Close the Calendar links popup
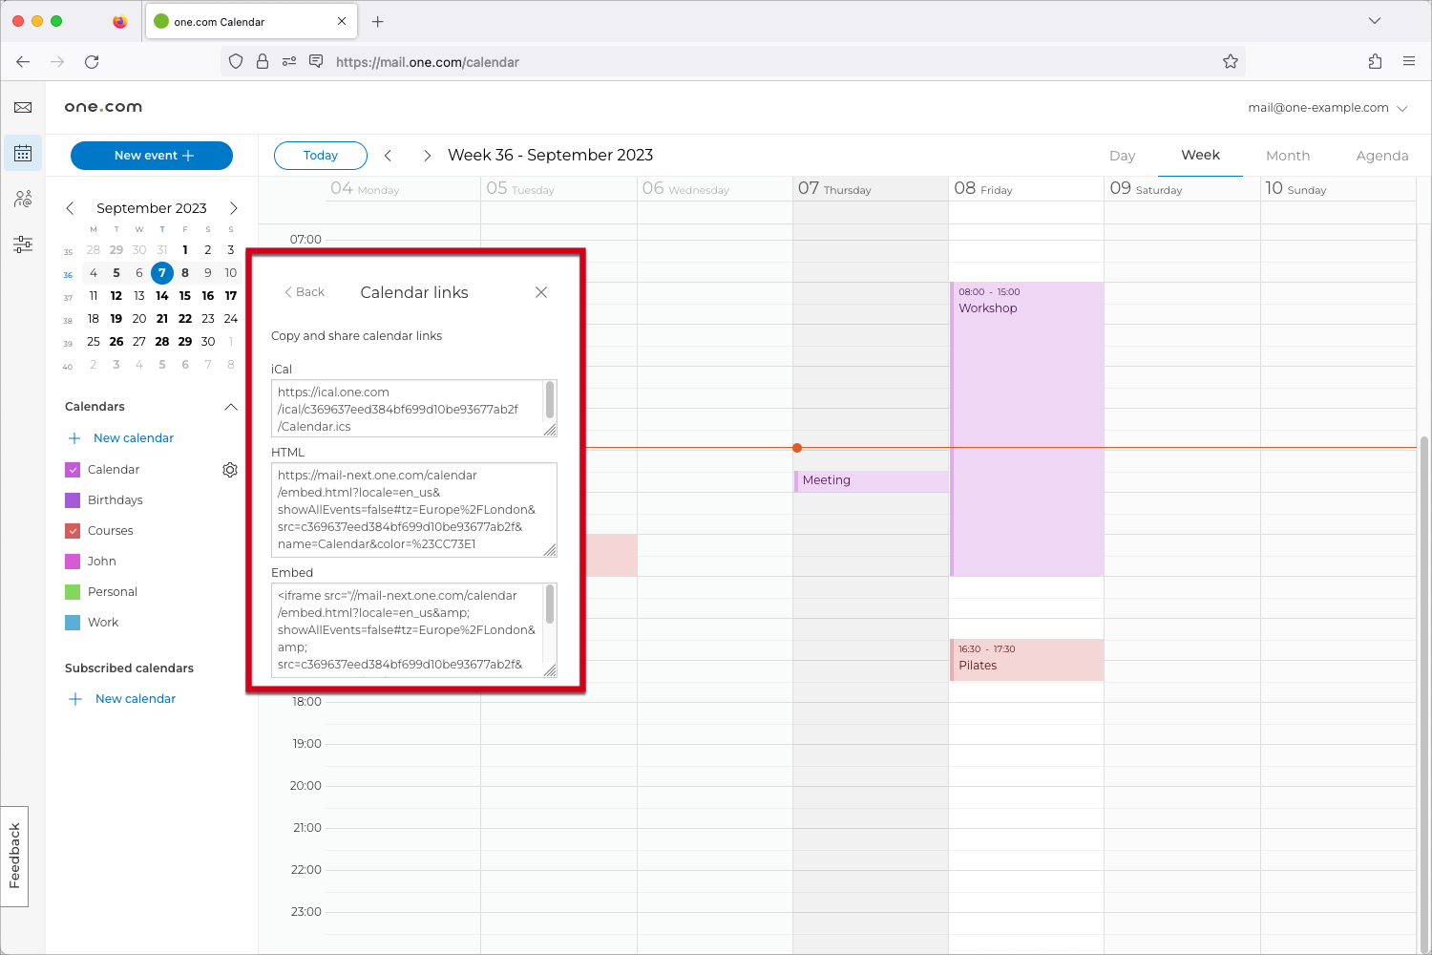The image size is (1432, 955). coord(541,292)
